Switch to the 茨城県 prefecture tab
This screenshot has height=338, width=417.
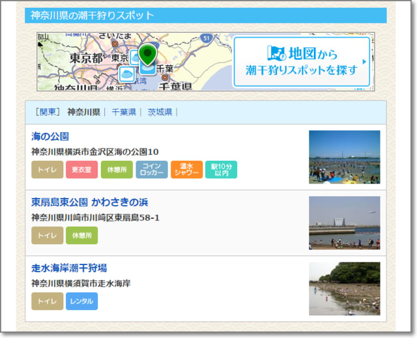[x=160, y=112]
